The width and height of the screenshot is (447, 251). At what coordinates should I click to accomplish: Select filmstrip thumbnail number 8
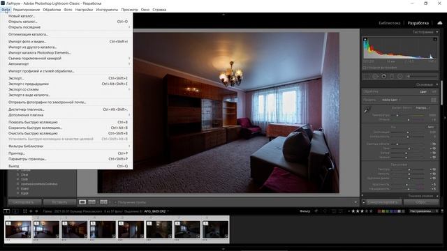pos(215,229)
